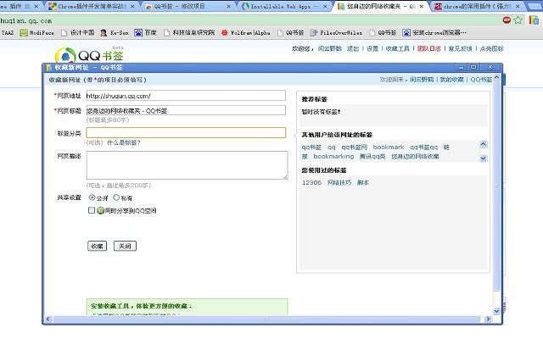Add the qq书签网 tag

tap(355, 147)
